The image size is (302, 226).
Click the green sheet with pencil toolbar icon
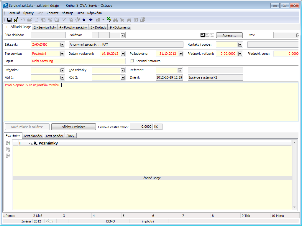(x=109, y=20)
